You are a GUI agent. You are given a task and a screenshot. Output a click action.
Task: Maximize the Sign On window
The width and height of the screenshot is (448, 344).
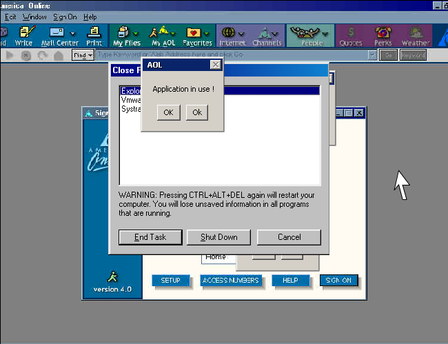pyautogui.click(x=348, y=113)
